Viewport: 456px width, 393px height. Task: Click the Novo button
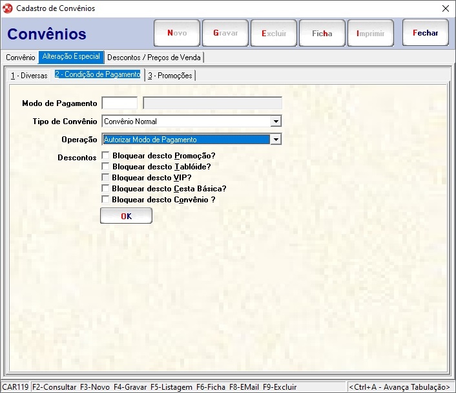pyautogui.click(x=177, y=33)
